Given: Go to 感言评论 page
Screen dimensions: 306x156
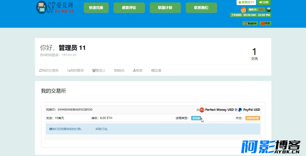Looking at the screenshot, I should click(129, 8).
